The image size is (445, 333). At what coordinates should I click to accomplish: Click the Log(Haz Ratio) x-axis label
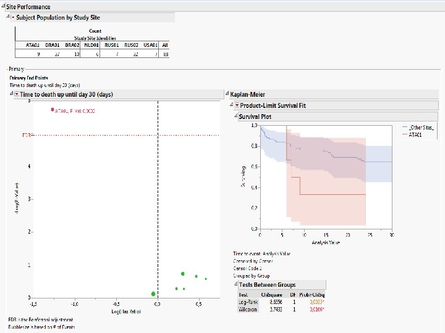coord(126,311)
